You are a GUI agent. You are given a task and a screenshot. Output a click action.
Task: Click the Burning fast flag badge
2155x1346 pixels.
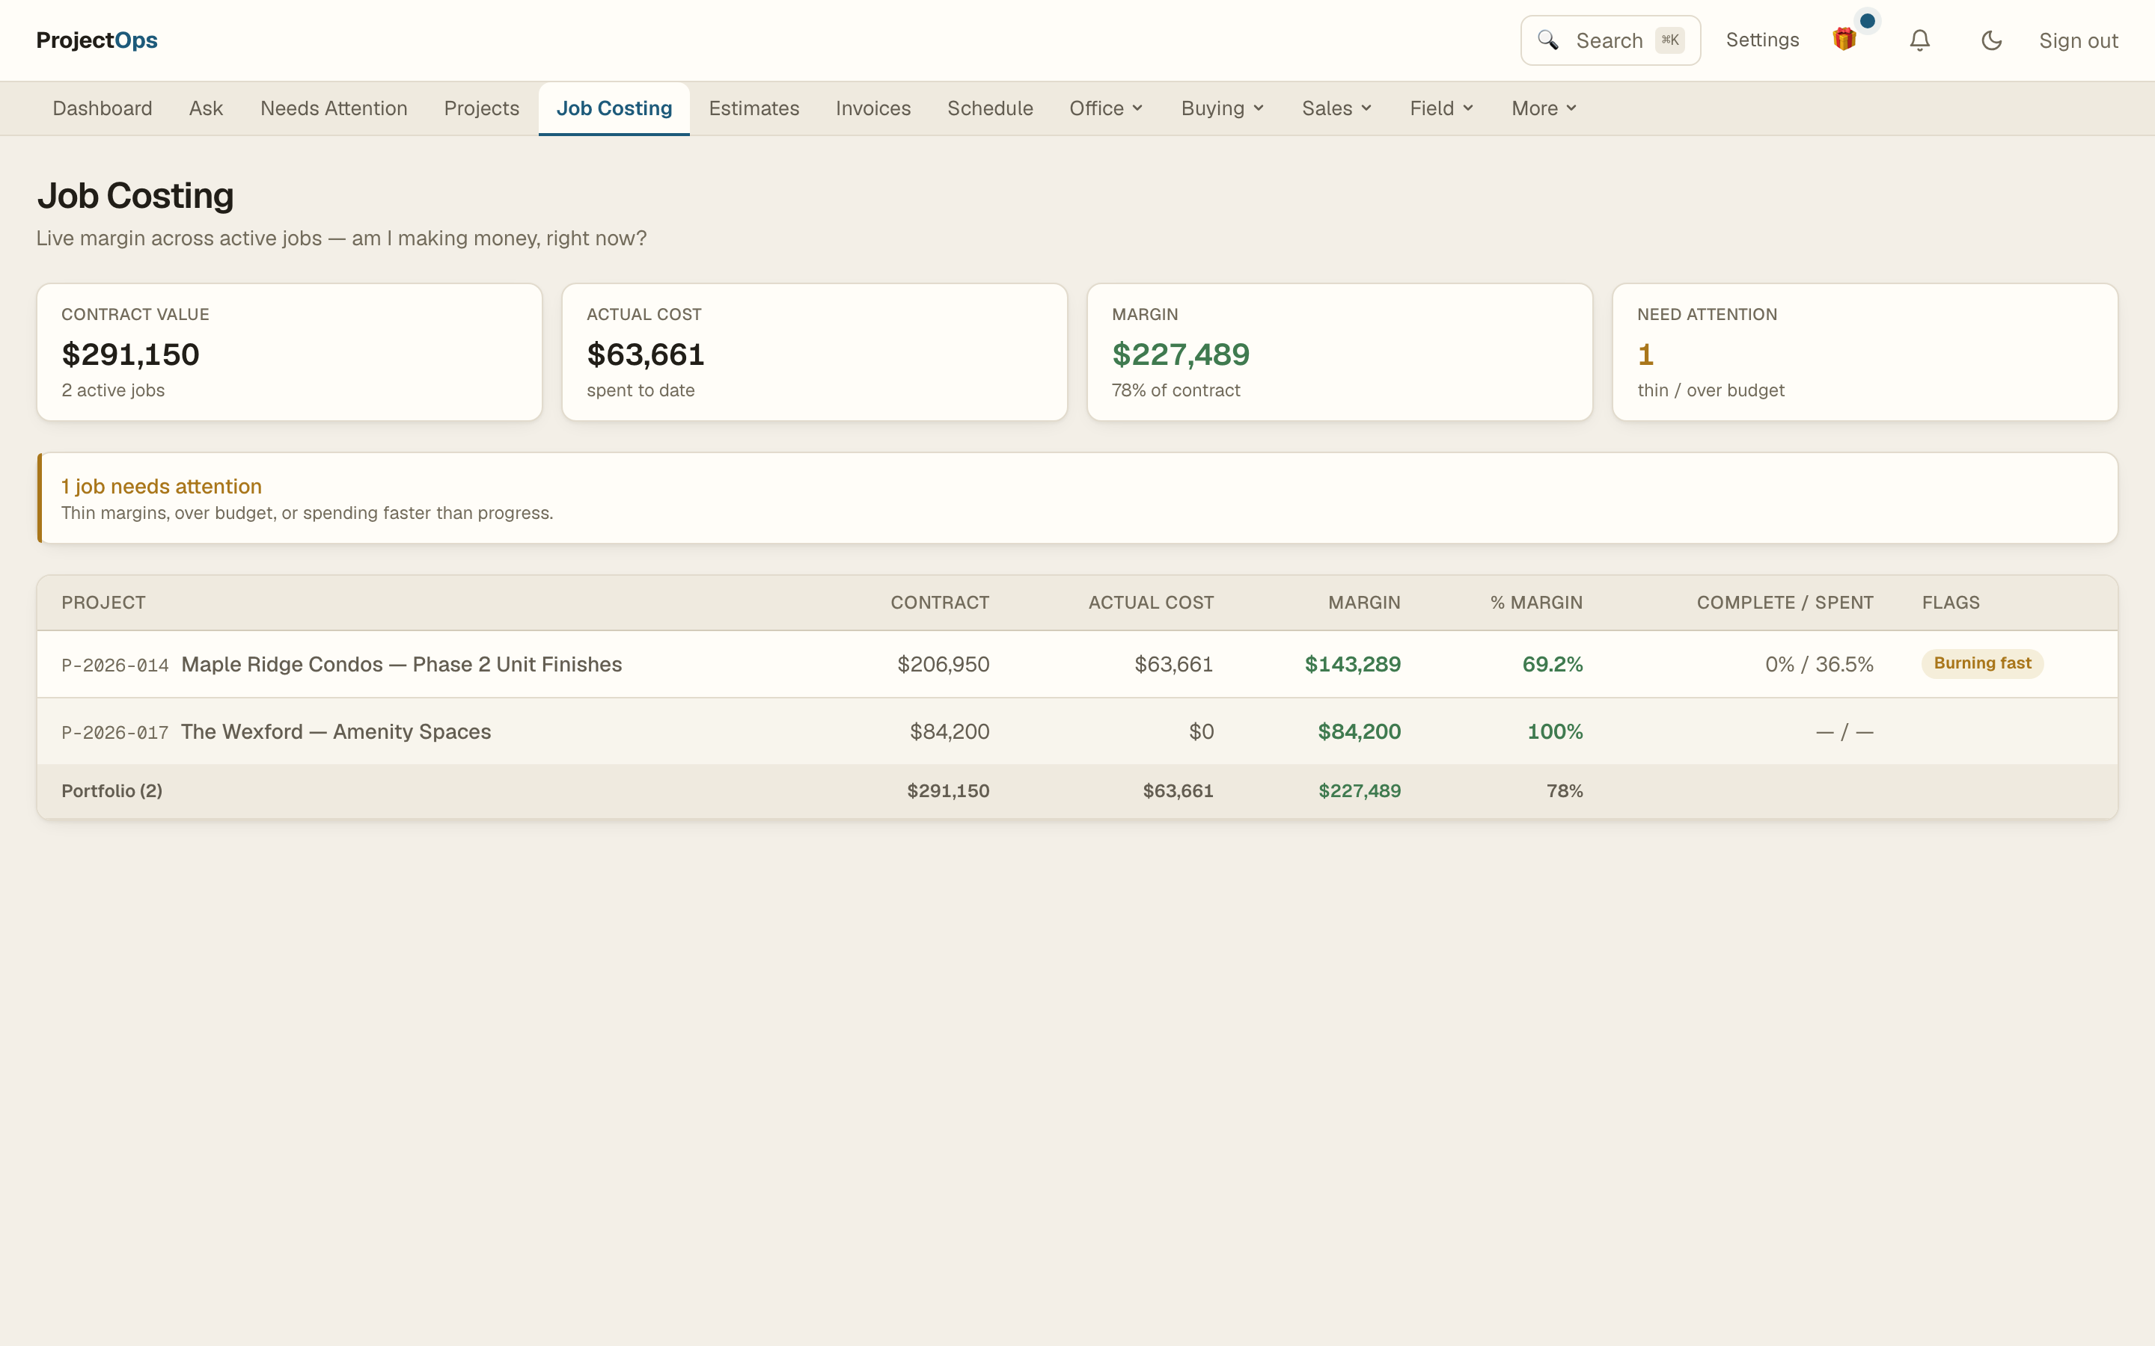pos(1982,663)
